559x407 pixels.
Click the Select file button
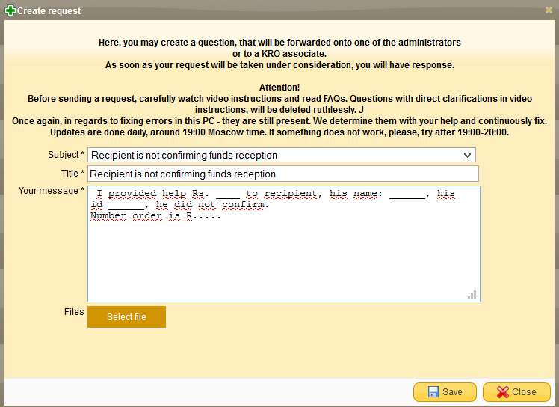[126, 316]
